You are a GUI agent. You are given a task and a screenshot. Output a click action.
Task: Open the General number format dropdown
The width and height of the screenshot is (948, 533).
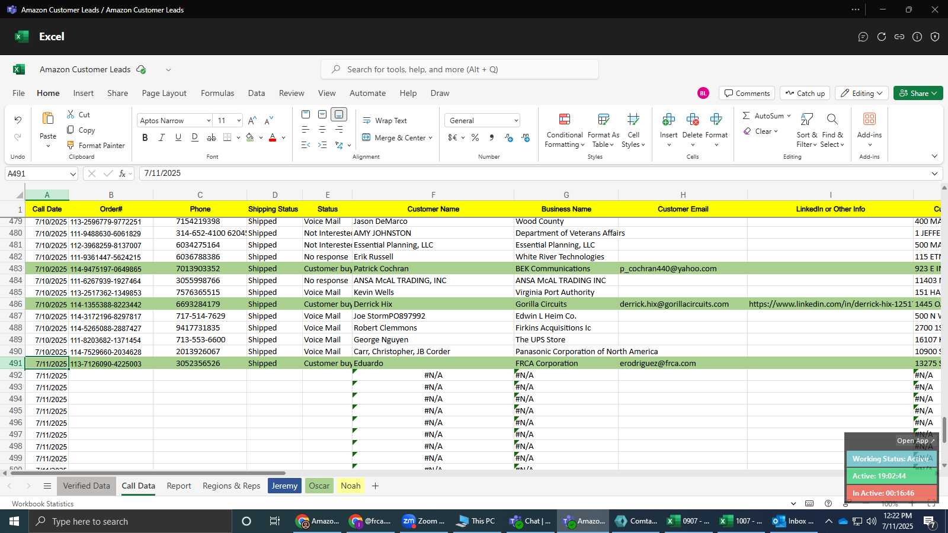tap(516, 121)
